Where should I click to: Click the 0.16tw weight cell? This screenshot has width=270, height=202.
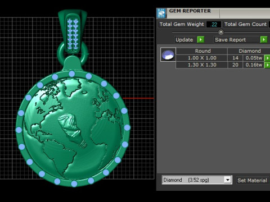click(254, 65)
